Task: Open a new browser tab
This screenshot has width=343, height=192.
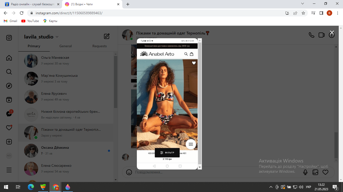Action: 128,4
